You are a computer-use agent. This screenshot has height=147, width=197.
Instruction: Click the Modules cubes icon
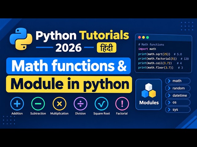click(149, 91)
